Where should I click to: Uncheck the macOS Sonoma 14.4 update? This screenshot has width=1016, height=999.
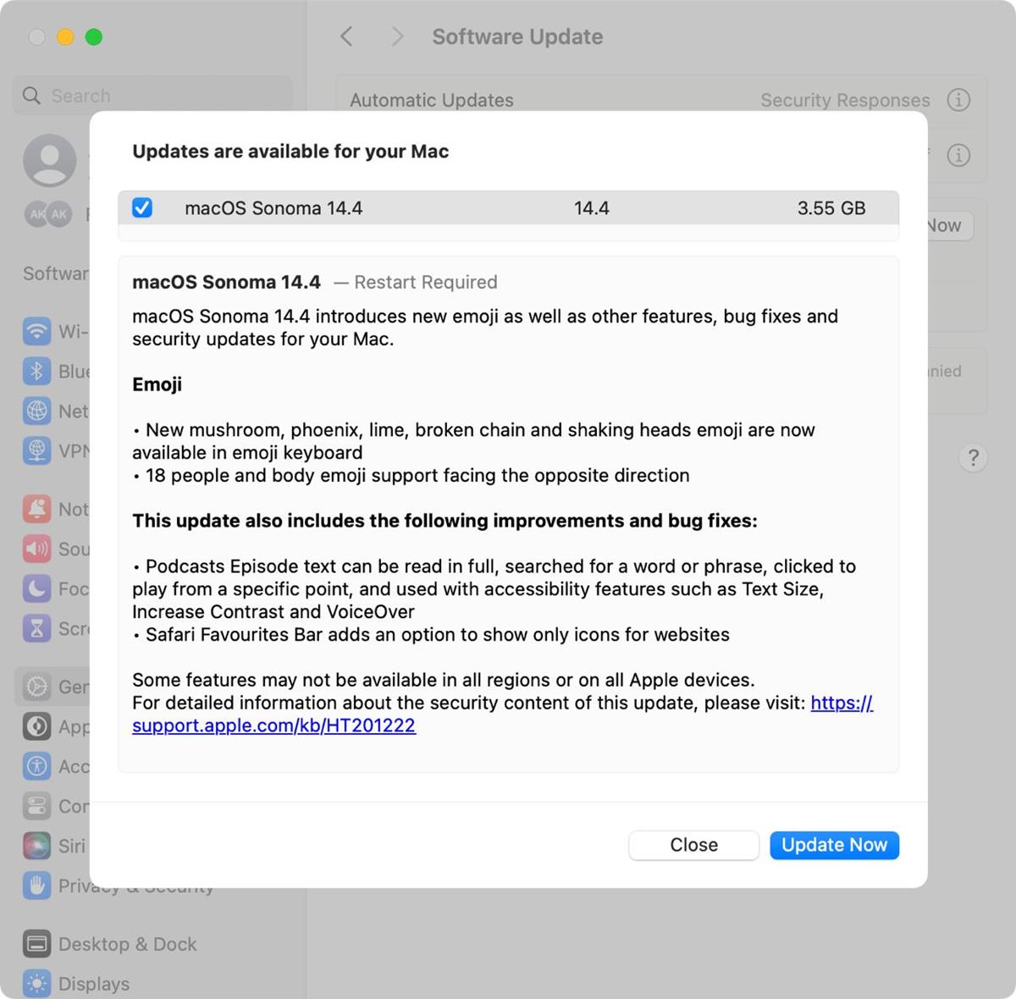pyautogui.click(x=142, y=207)
